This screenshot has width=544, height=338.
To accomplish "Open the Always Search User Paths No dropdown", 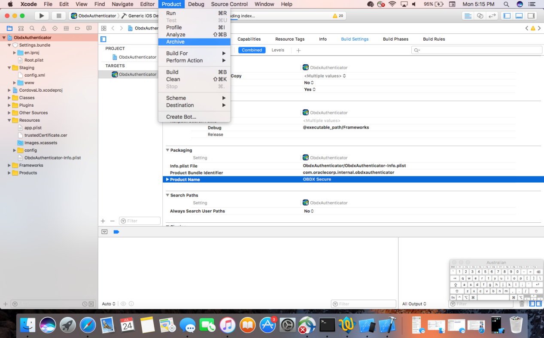I will [309, 211].
